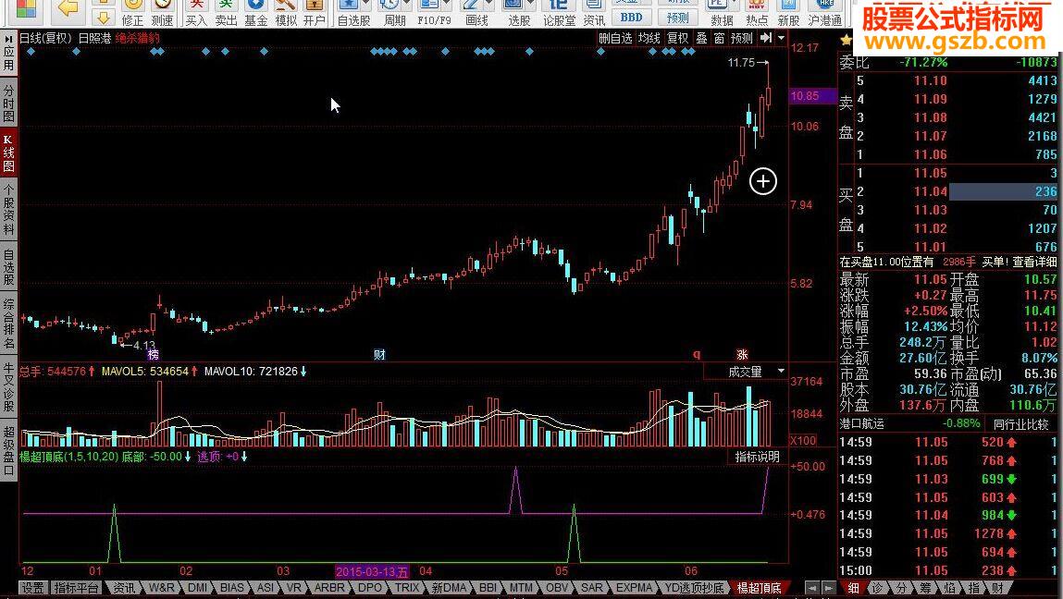
Task: Open the 开户 account icon
Action: point(314,13)
